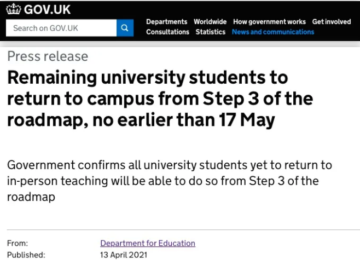Follow the Department for Education link
The image size is (360, 265).
coord(148,243)
